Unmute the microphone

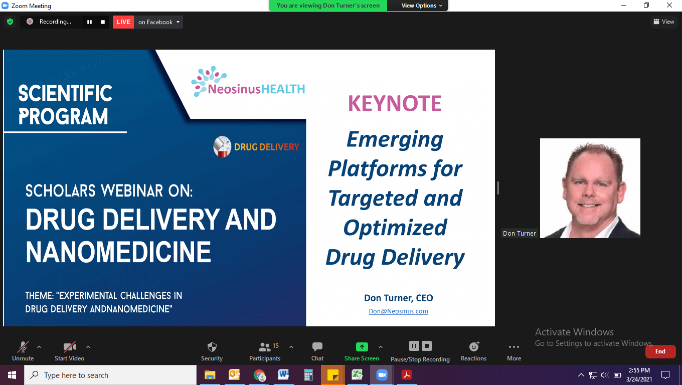[23, 351]
